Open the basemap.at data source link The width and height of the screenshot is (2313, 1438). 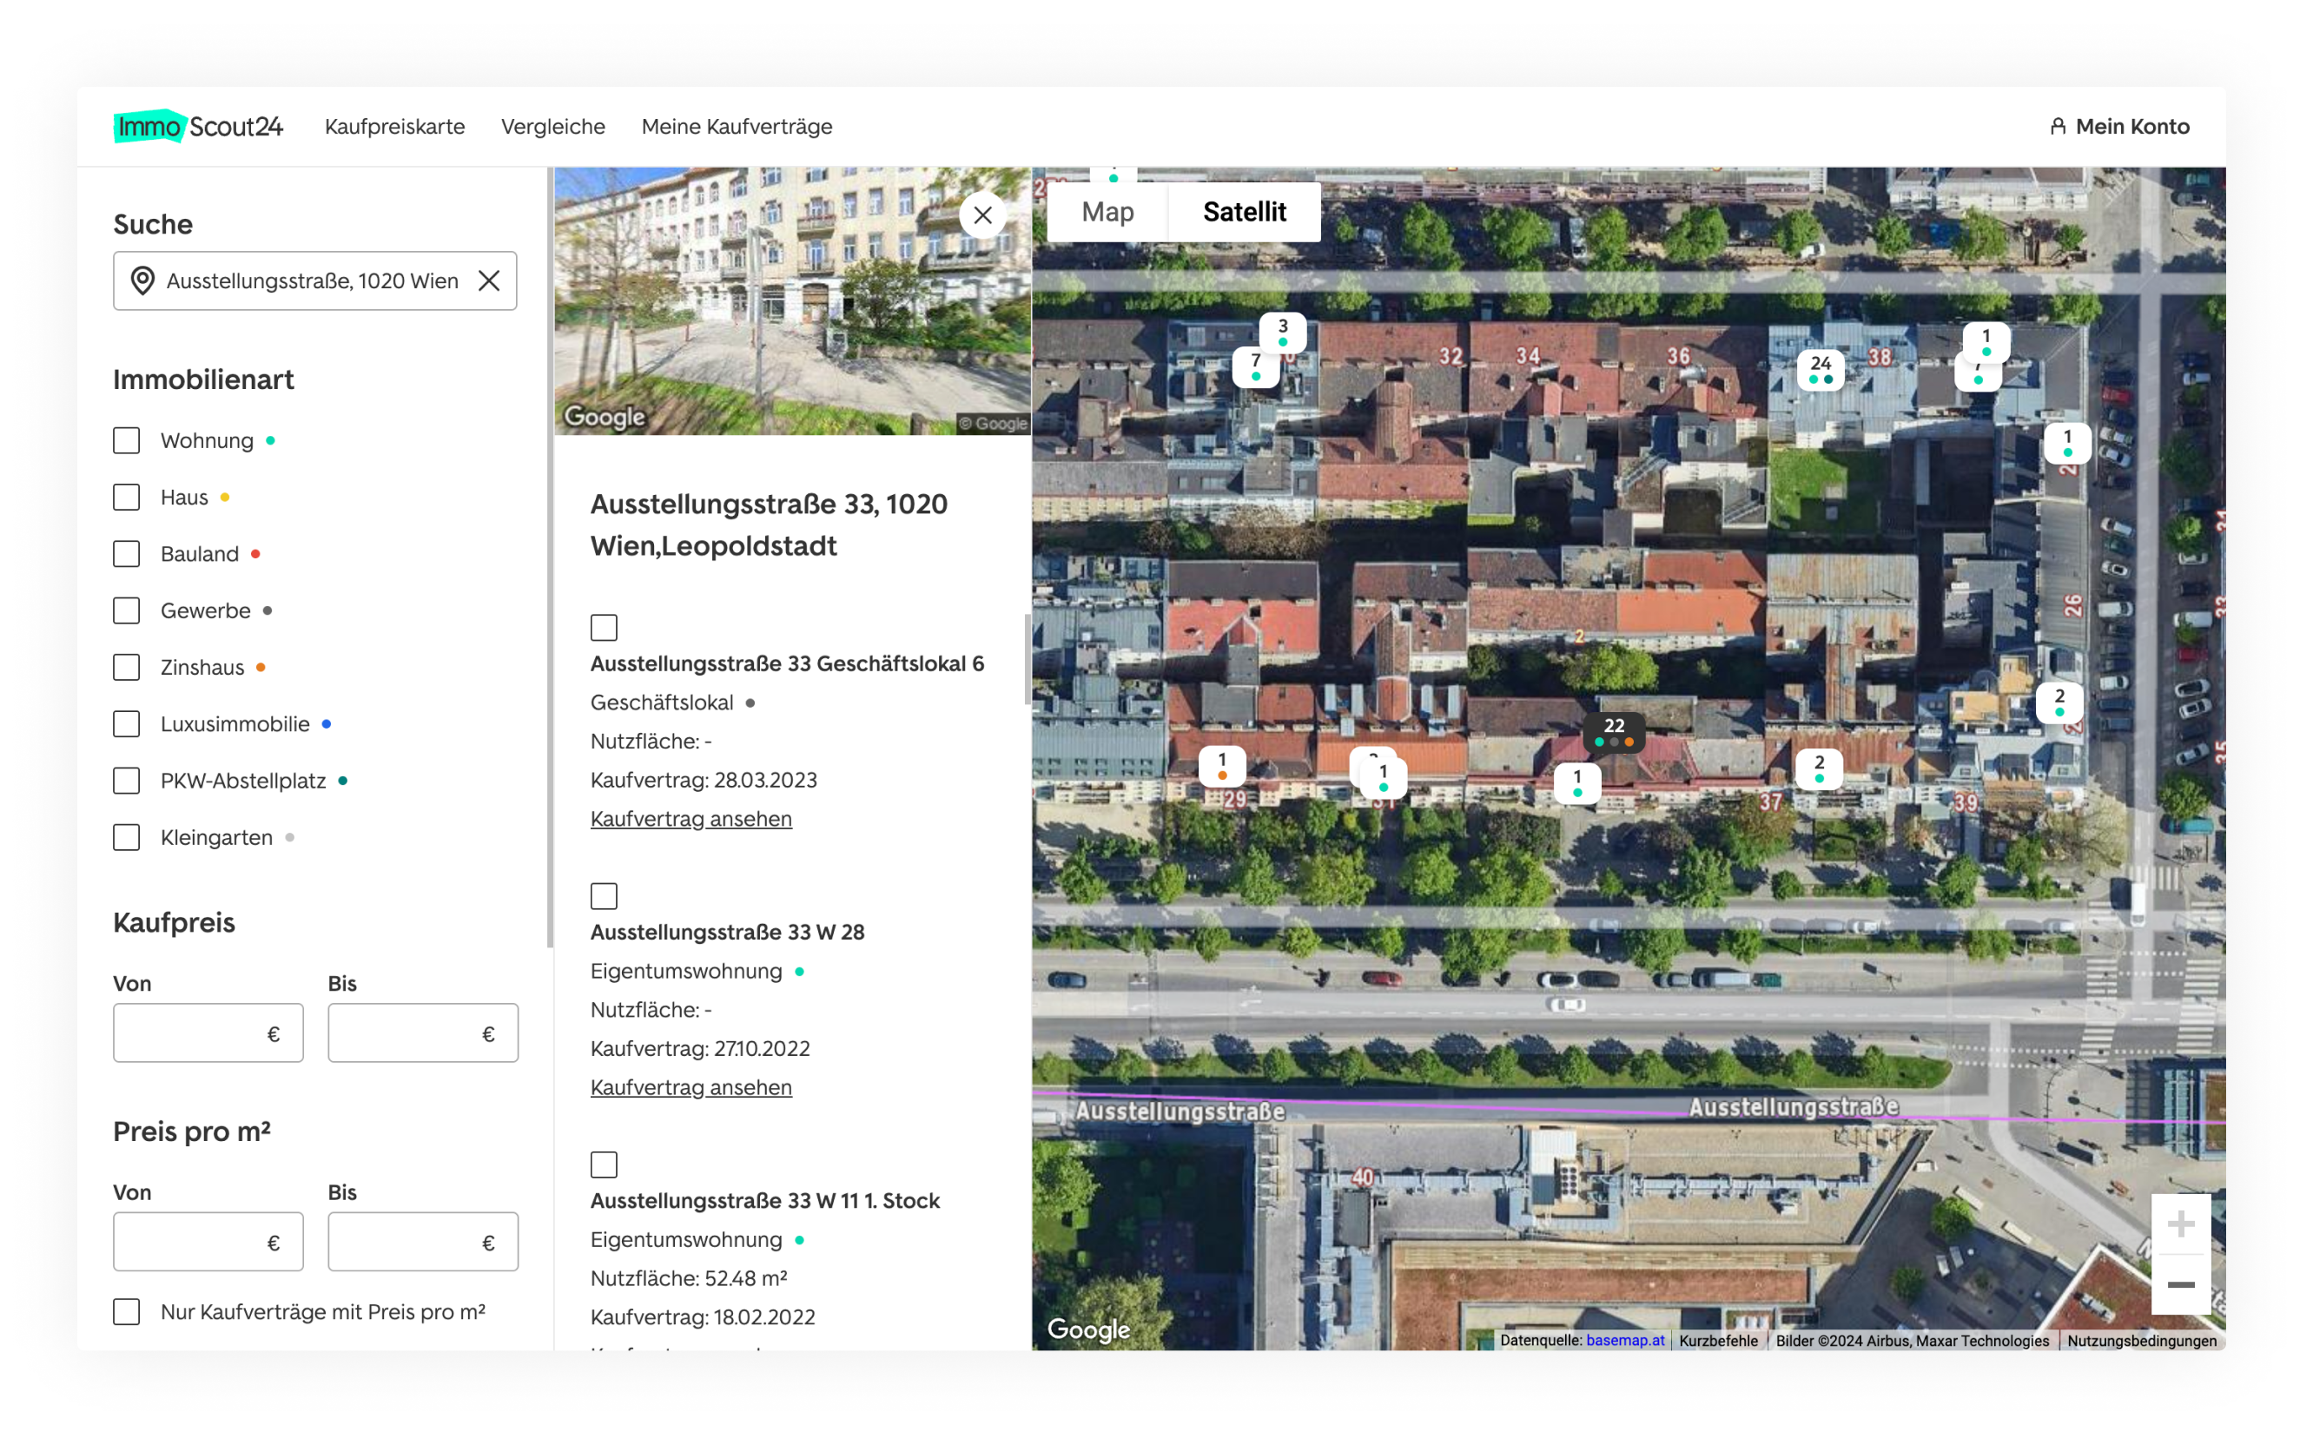point(1625,1340)
